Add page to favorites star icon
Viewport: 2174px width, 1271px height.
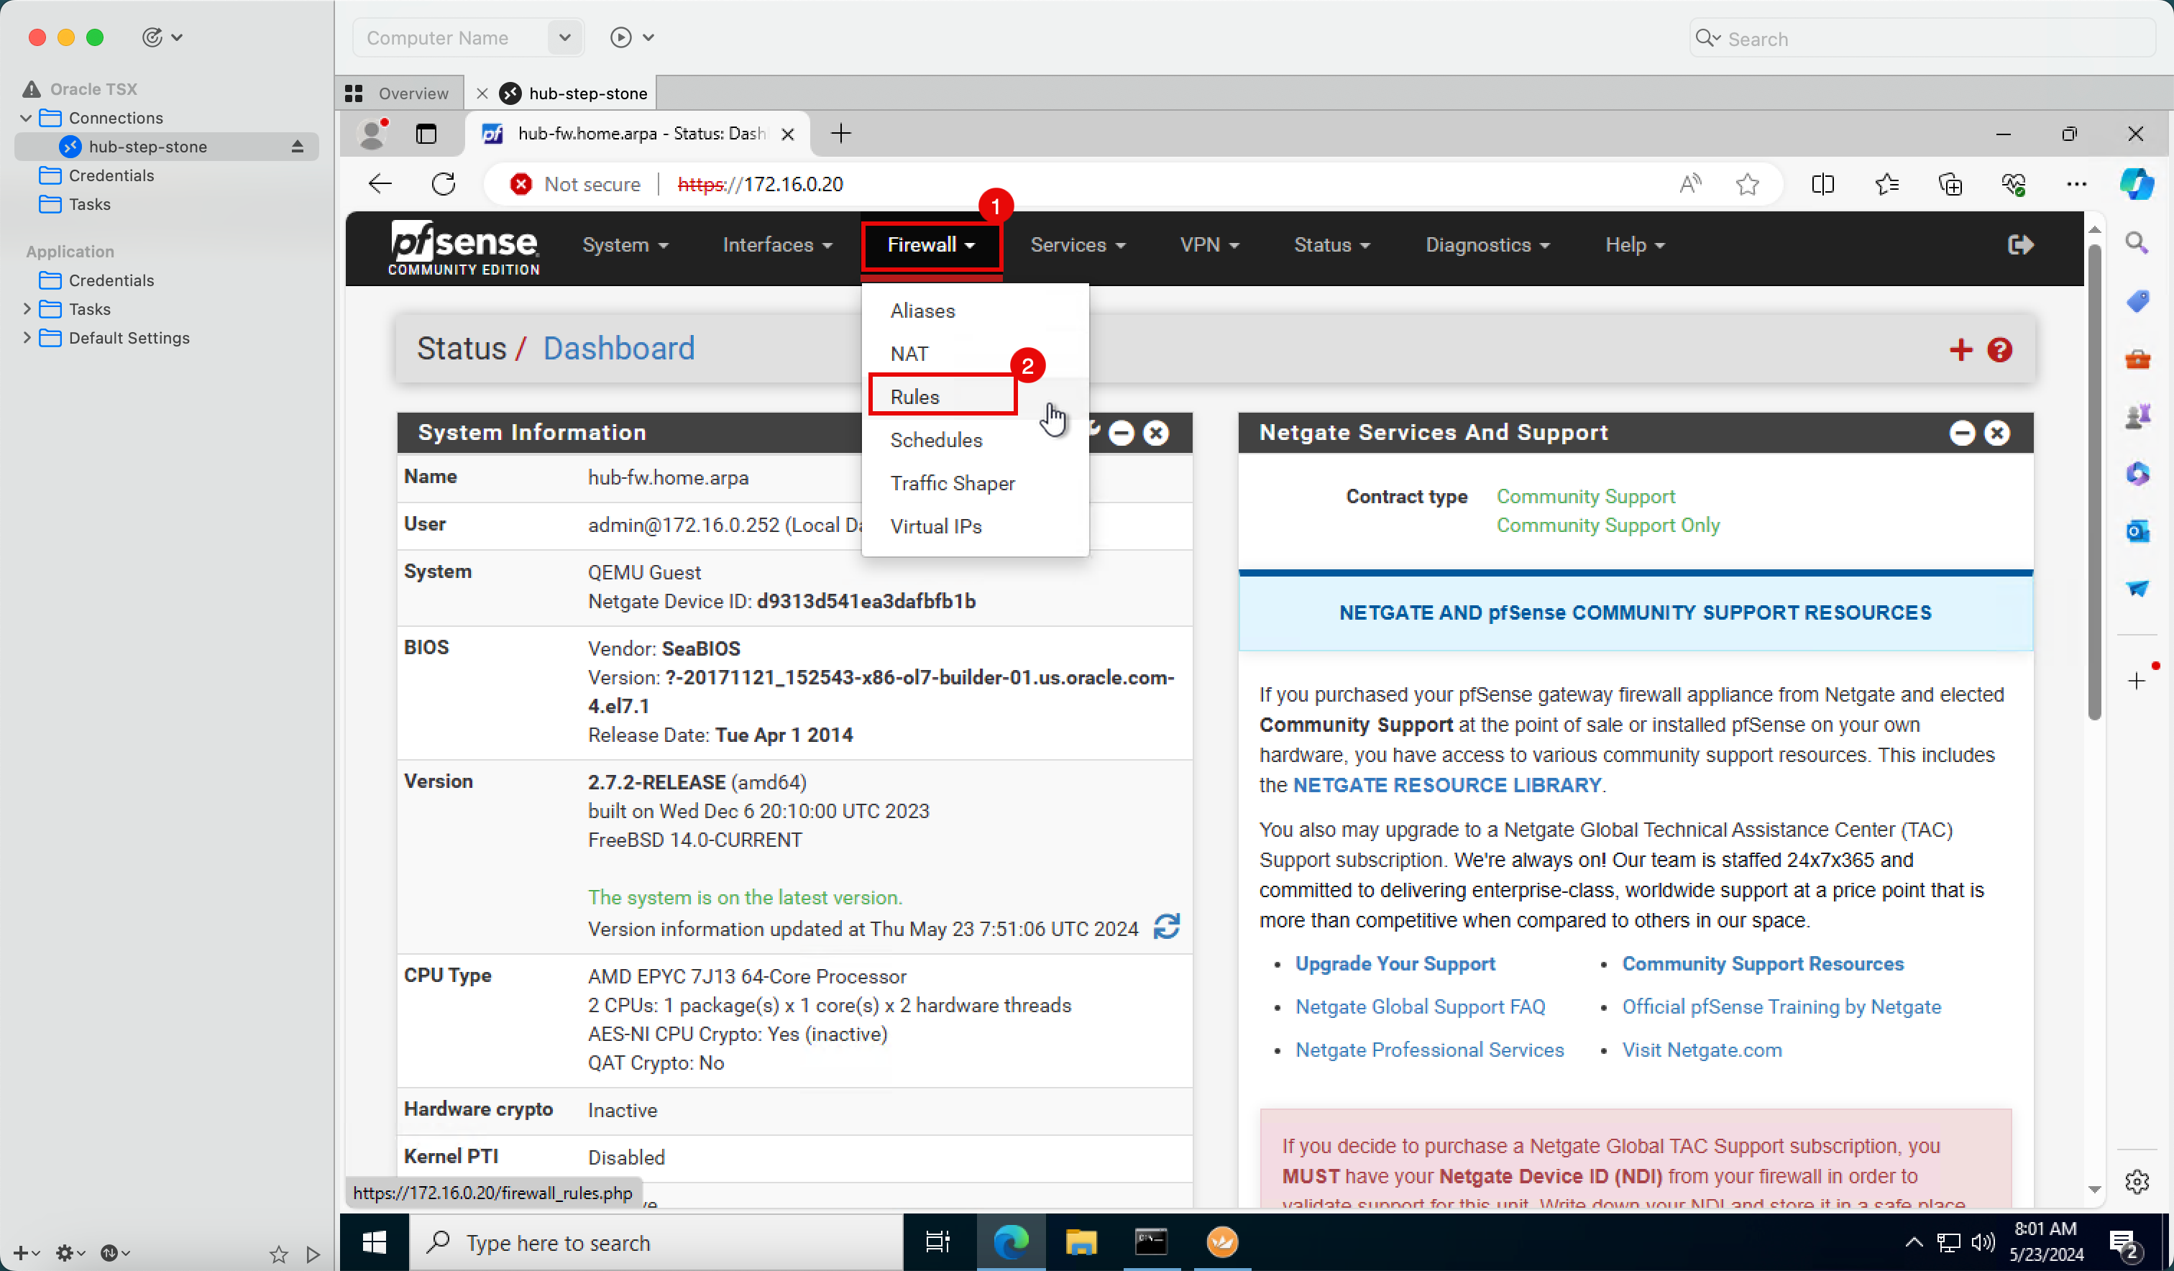[x=1747, y=184]
